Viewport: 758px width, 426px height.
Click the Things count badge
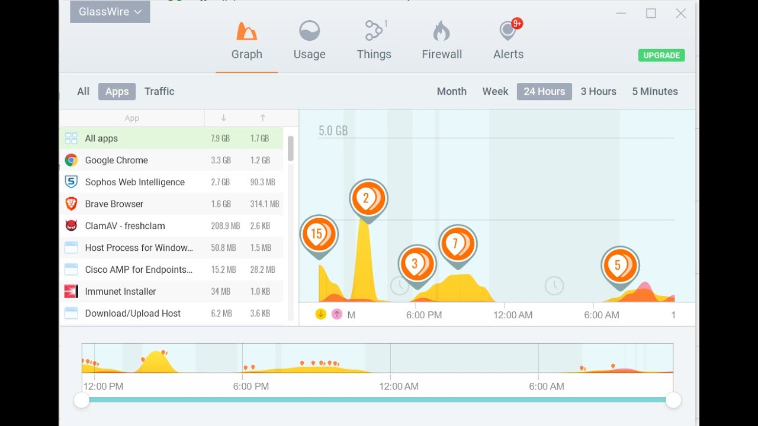386,24
